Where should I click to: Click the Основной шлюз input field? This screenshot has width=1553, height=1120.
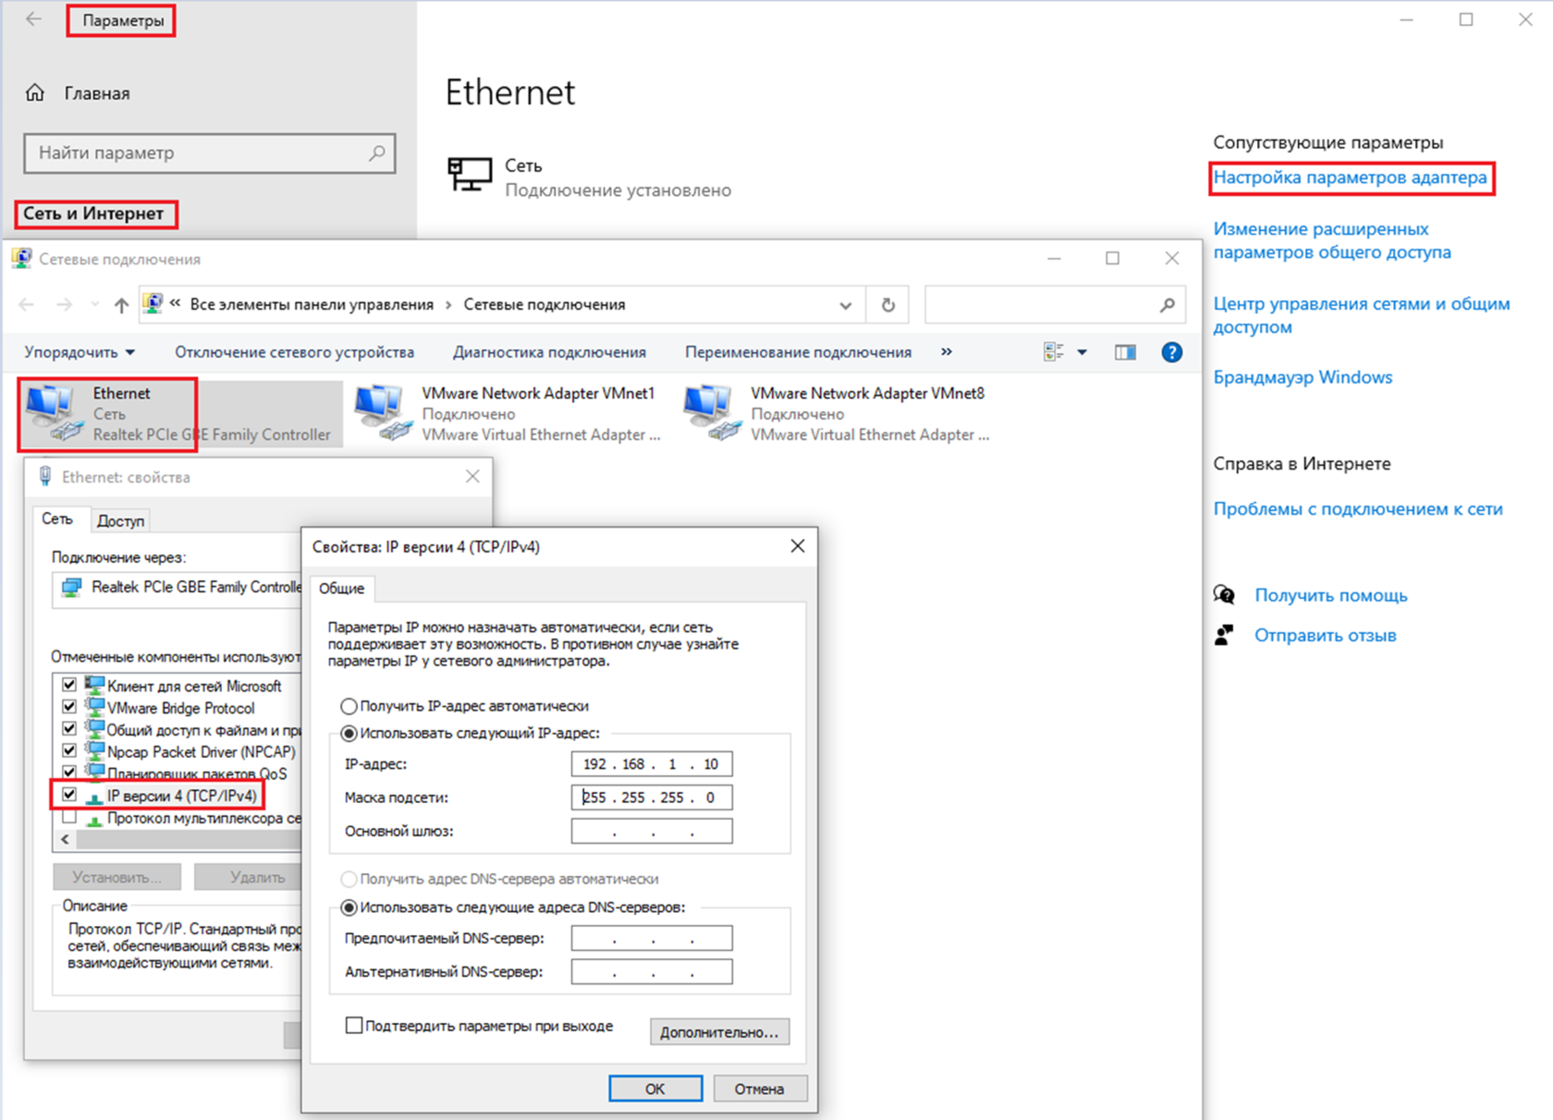point(652,831)
